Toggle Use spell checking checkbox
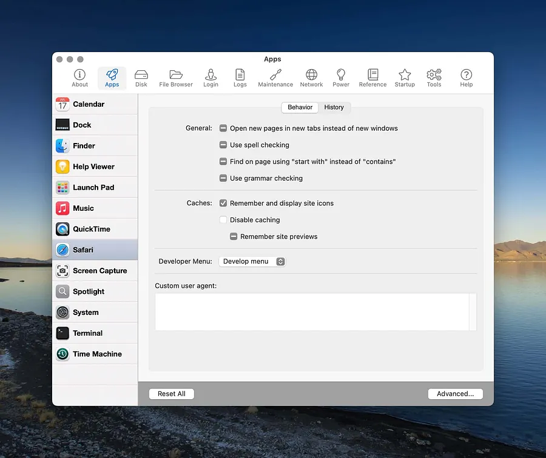 223,145
